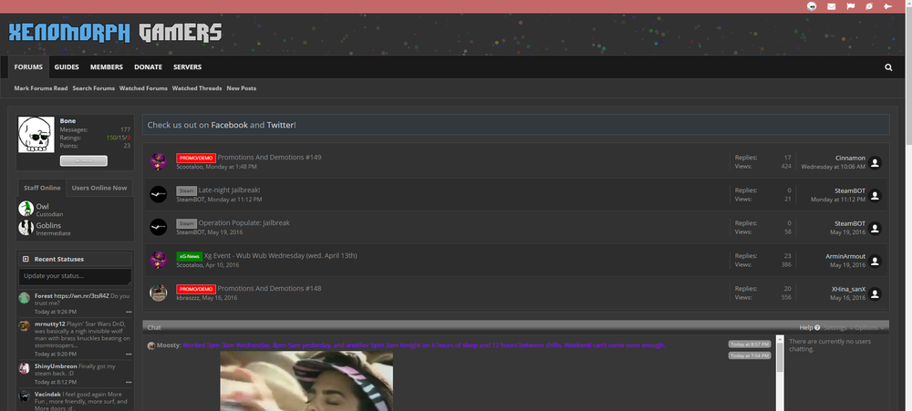Click SteamBOT avatar on Late-night Jailbreak thread
The height and width of the screenshot is (411, 912).
[x=158, y=194]
